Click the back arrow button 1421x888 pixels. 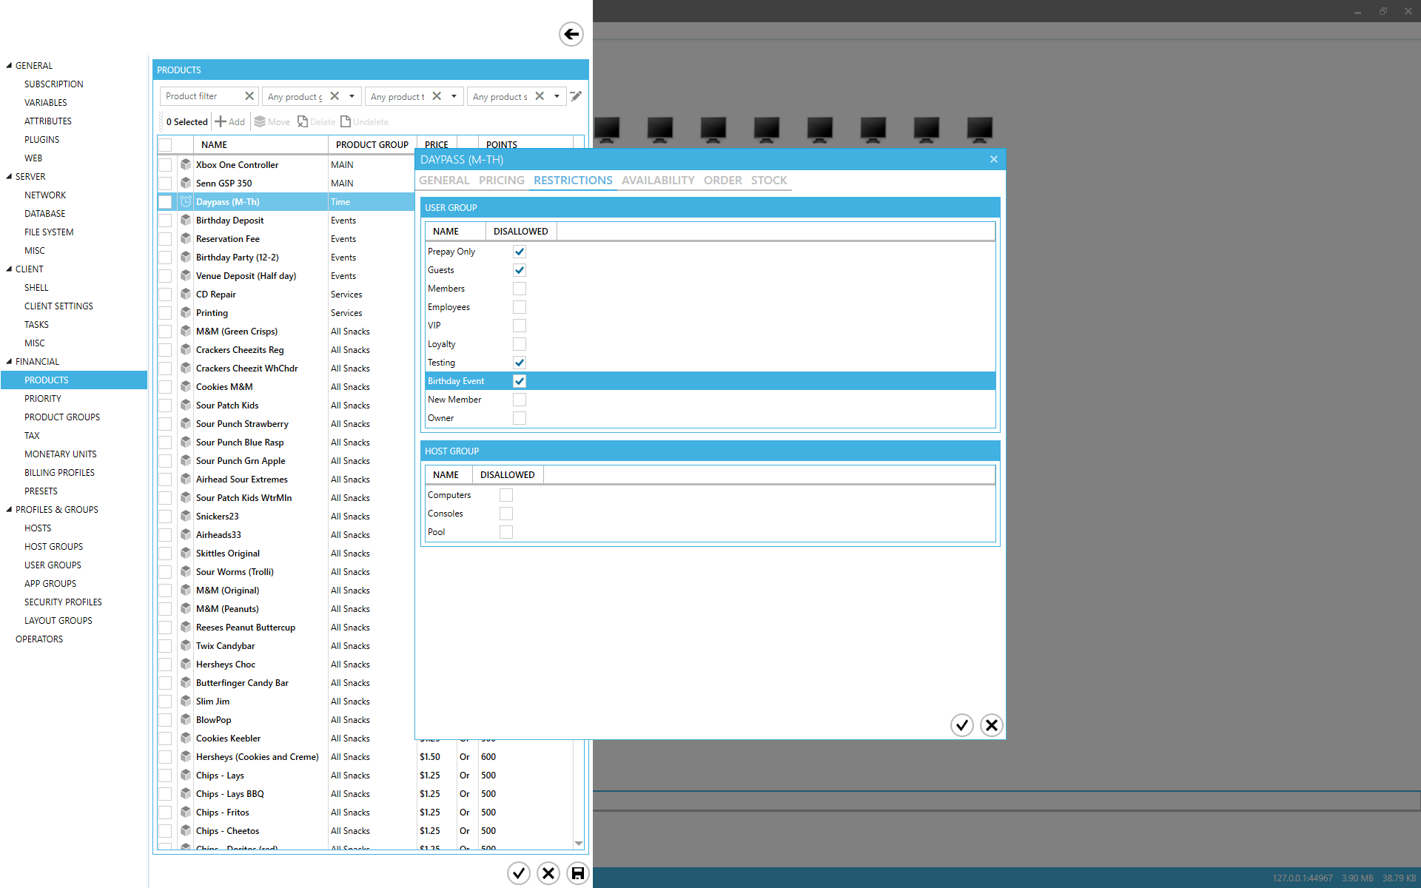[571, 34]
